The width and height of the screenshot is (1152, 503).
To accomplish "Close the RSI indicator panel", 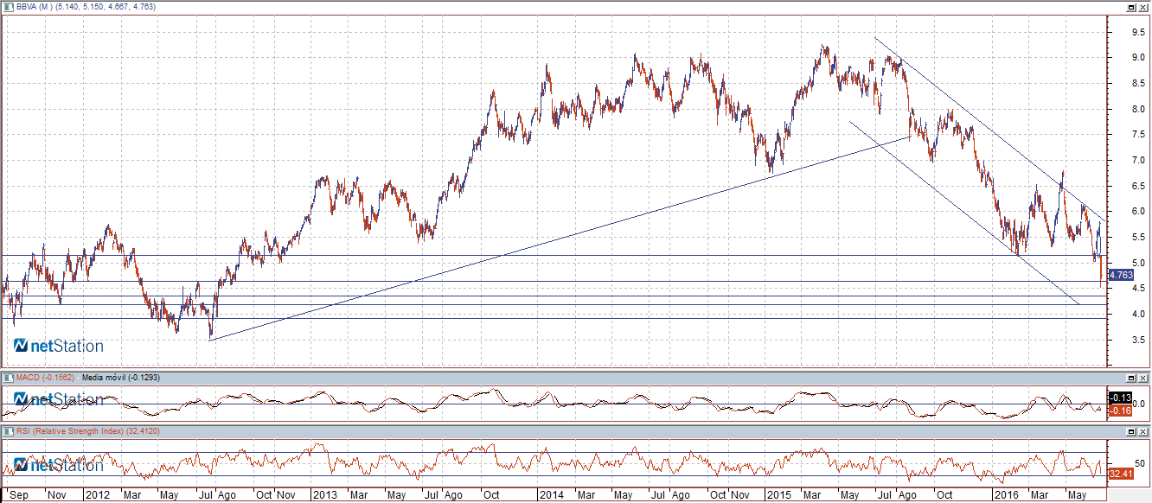I will pos(1143,431).
